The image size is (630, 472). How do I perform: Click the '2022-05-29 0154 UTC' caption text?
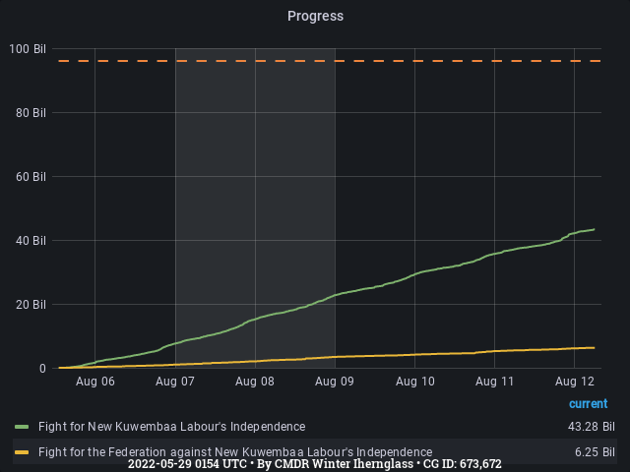(187, 464)
